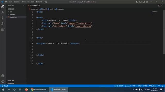Open Task View on taskbar

pyautogui.click(x=20, y=89)
